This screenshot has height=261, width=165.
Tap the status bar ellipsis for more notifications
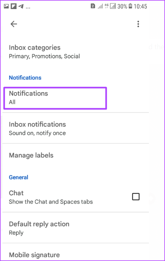point(28,8)
